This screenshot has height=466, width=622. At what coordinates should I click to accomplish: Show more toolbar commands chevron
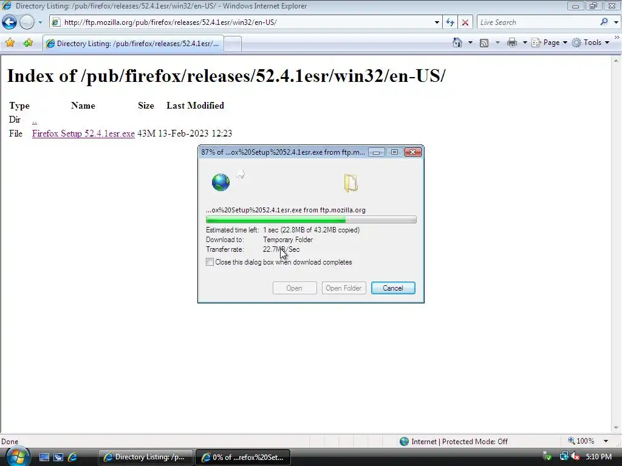coord(617,37)
